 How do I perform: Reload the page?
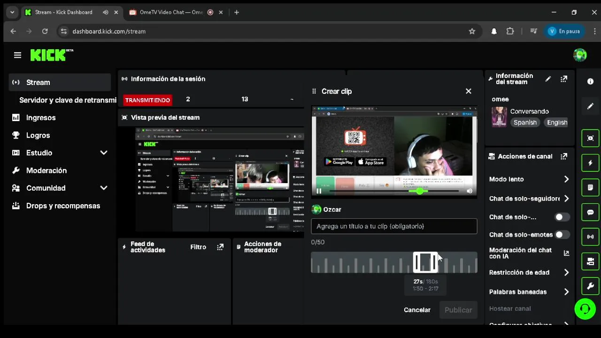point(45,31)
